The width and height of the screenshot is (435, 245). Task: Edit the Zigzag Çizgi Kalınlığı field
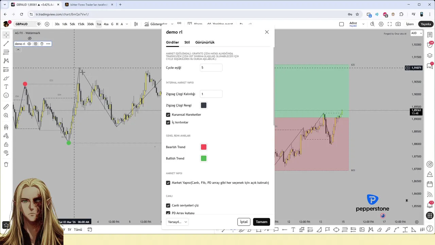(x=211, y=94)
